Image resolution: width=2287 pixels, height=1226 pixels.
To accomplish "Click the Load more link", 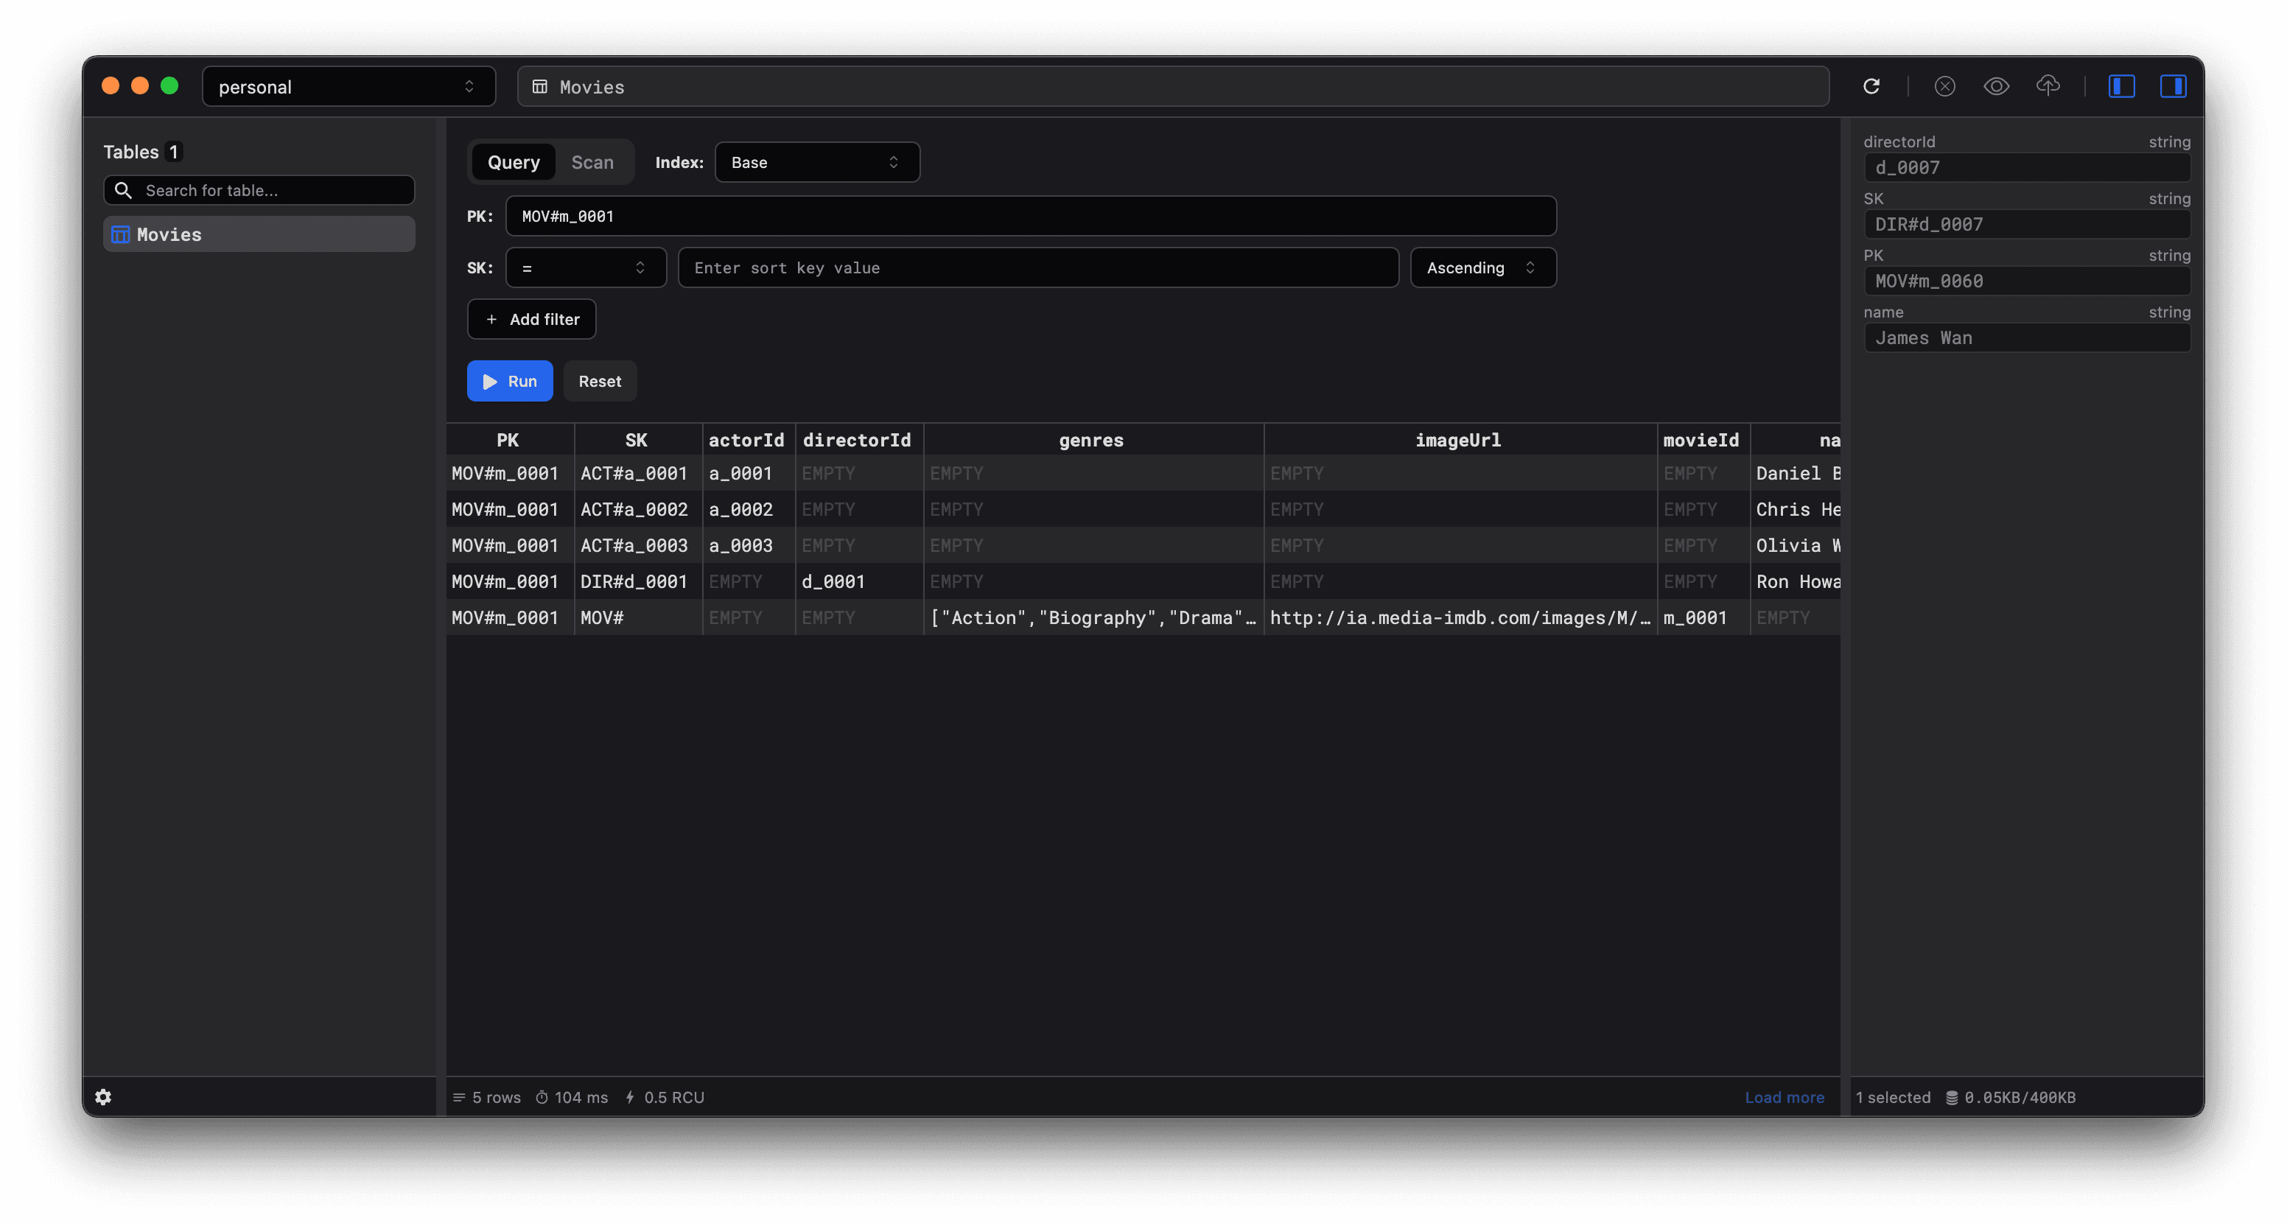I will point(1784,1097).
